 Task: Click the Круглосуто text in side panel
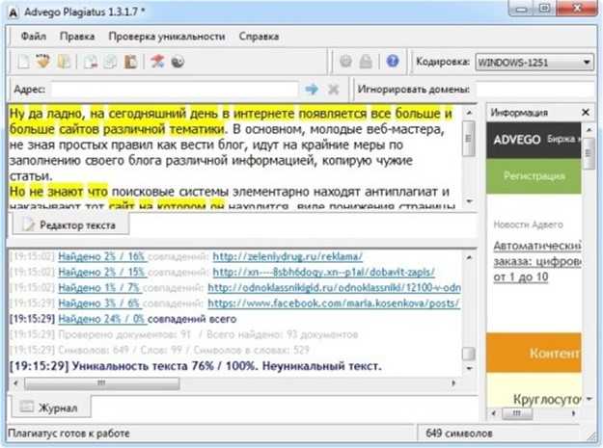547,399
